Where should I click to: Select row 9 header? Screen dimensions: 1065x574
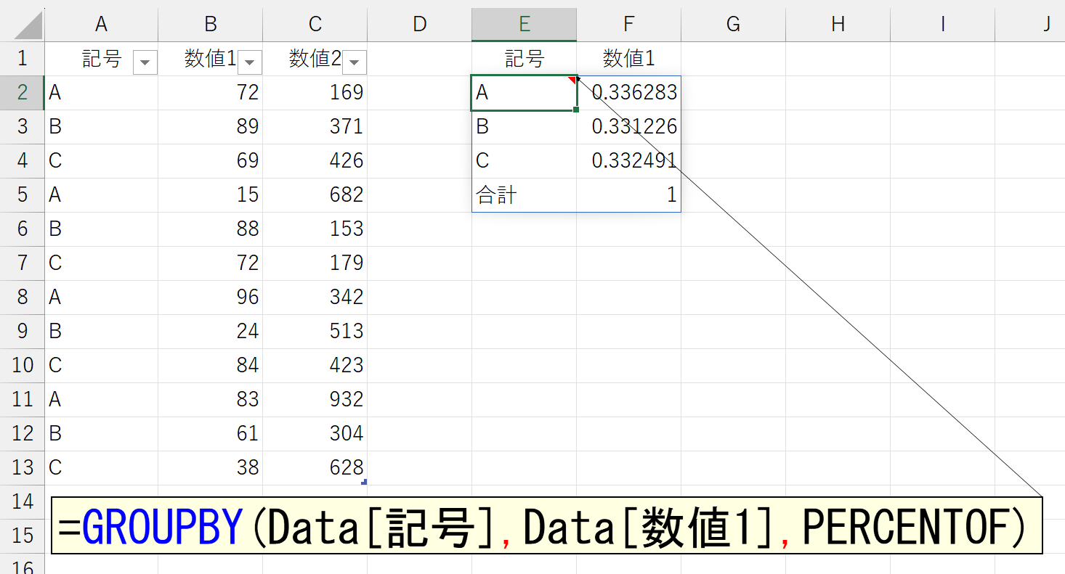pyautogui.click(x=22, y=332)
